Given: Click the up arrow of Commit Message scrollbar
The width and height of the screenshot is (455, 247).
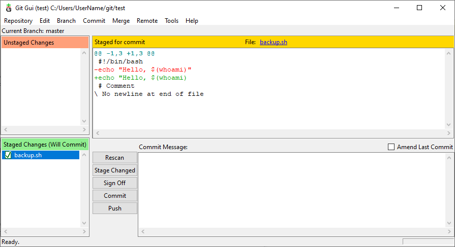Looking at the screenshot, I should point(449,158).
